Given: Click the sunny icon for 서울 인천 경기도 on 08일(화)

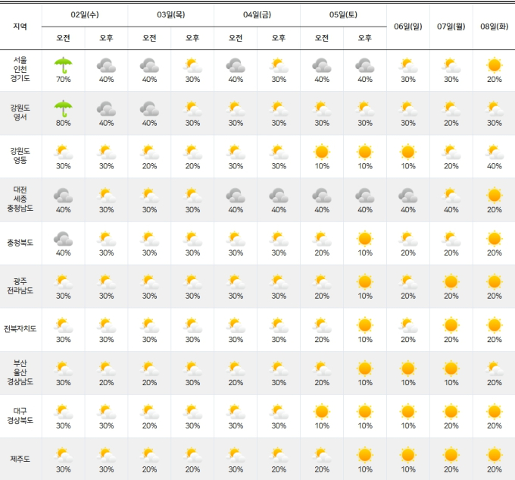Looking at the screenshot, I should 494,65.
